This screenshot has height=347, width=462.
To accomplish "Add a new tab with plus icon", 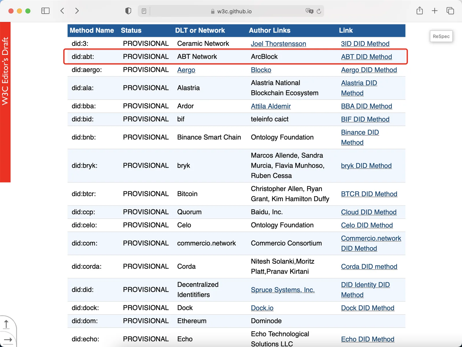I will point(435,11).
